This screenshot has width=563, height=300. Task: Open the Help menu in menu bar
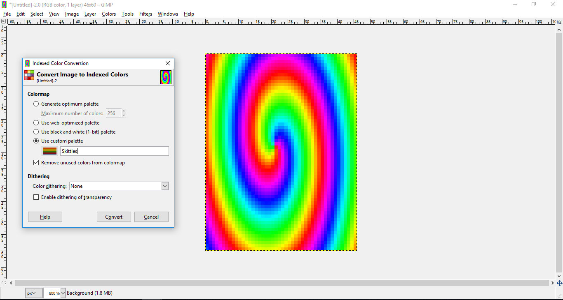click(x=189, y=14)
